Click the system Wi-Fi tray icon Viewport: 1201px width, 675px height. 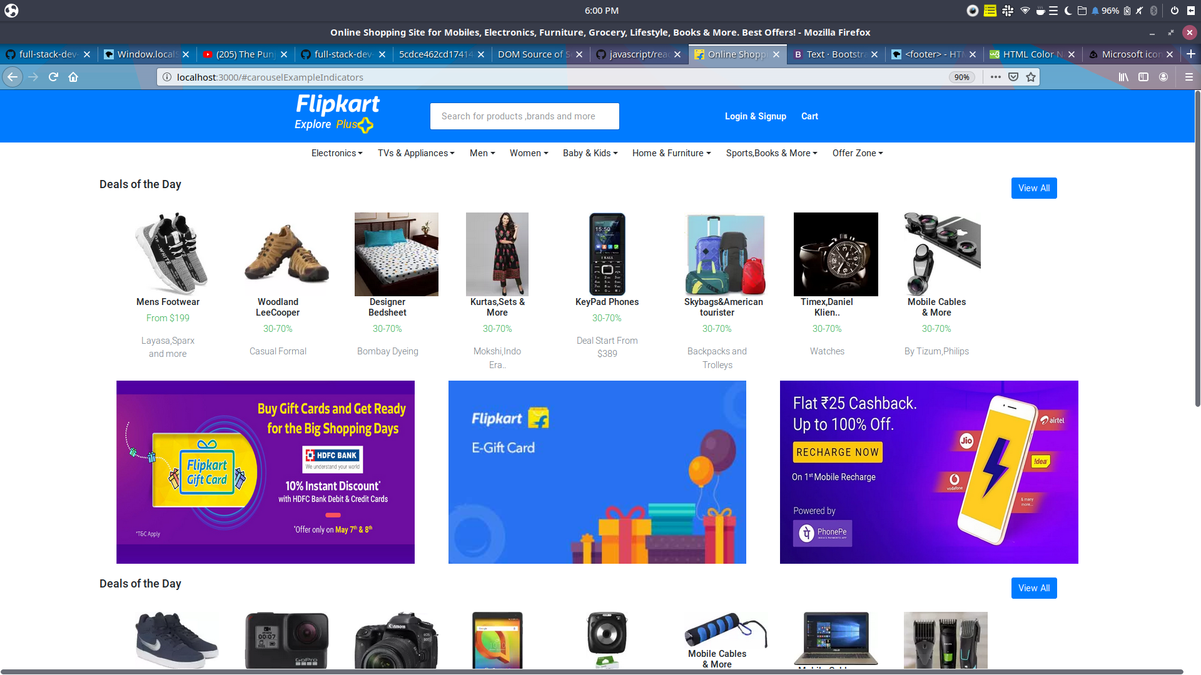click(x=1025, y=11)
